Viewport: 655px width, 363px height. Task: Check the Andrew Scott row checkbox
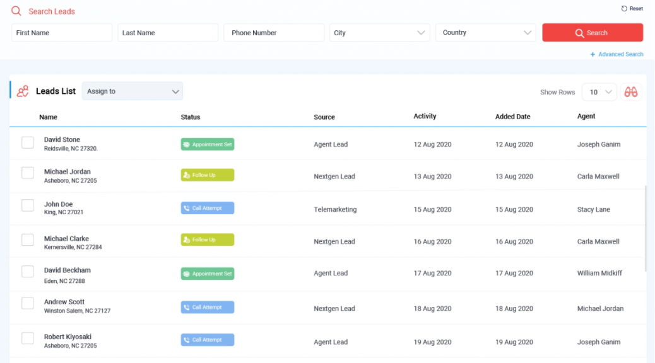28,303
